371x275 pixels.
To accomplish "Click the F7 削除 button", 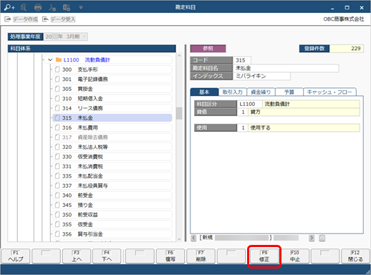I will coord(201,256).
